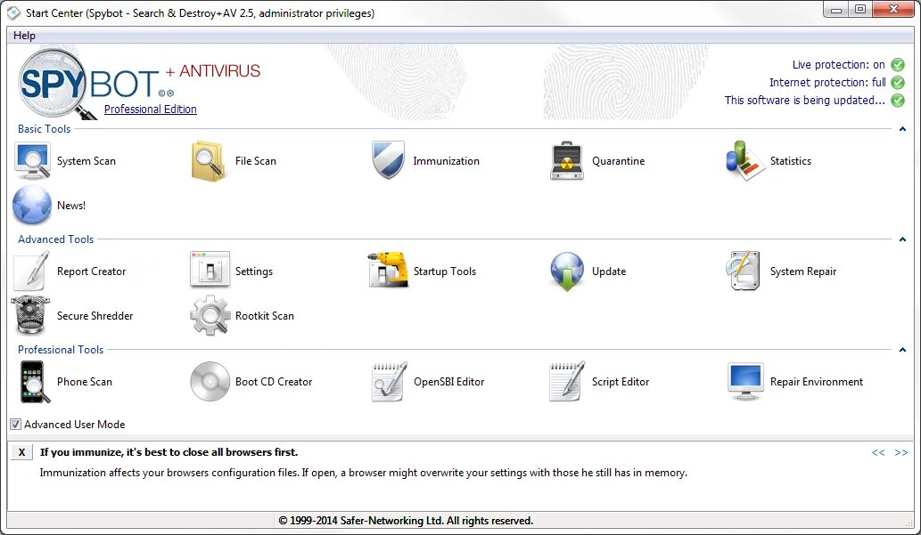This screenshot has height=535, width=921.
Task: Open the Script Editor notepad icon
Action: 566,382
